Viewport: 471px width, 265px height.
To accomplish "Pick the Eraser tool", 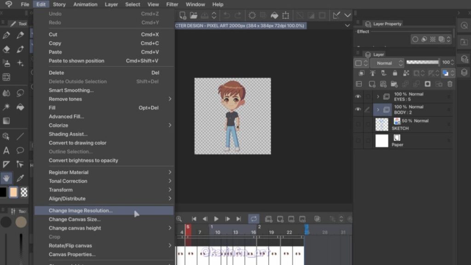I will pos(6,49).
